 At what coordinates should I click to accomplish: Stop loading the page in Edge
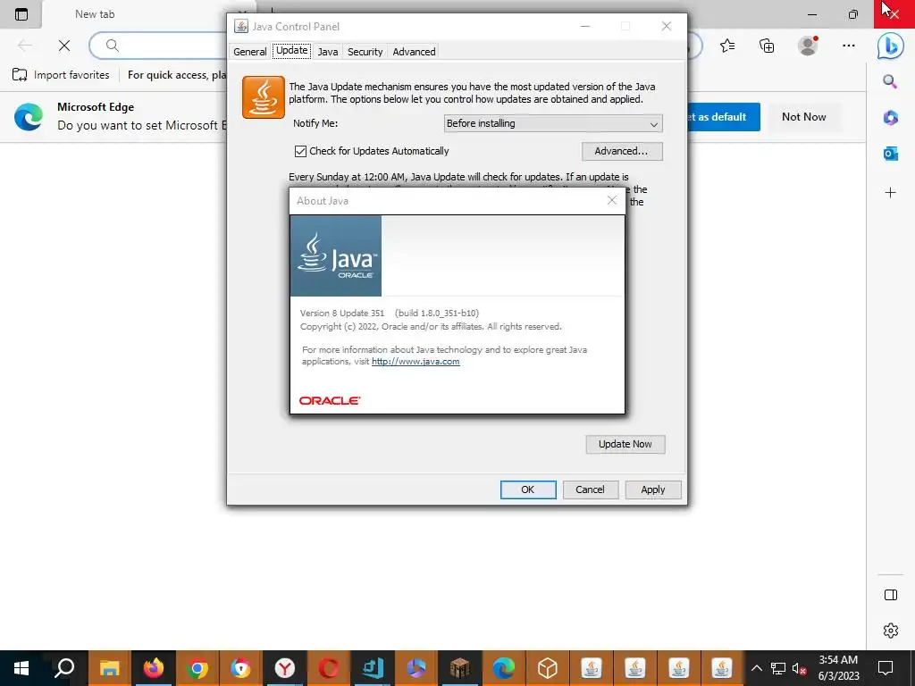tap(64, 46)
